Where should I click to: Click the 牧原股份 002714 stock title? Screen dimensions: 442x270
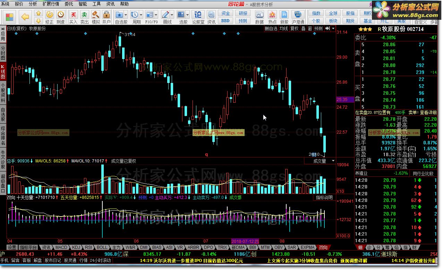pos(403,29)
